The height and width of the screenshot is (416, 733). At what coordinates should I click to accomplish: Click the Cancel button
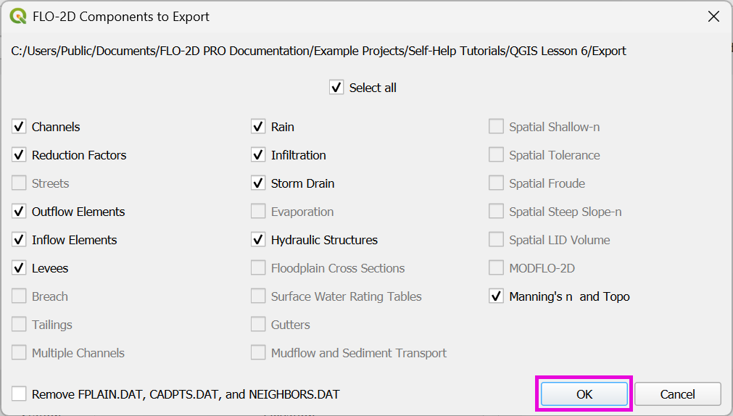[x=677, y=394]
